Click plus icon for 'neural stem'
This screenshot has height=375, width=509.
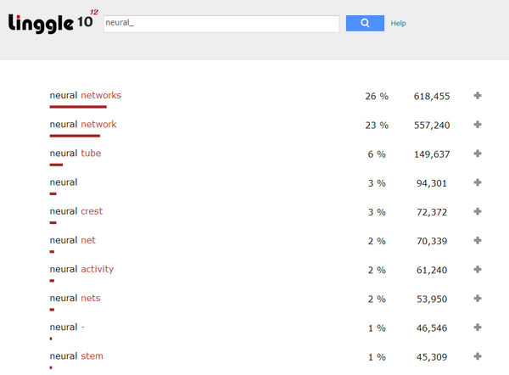tap(478, 356)
